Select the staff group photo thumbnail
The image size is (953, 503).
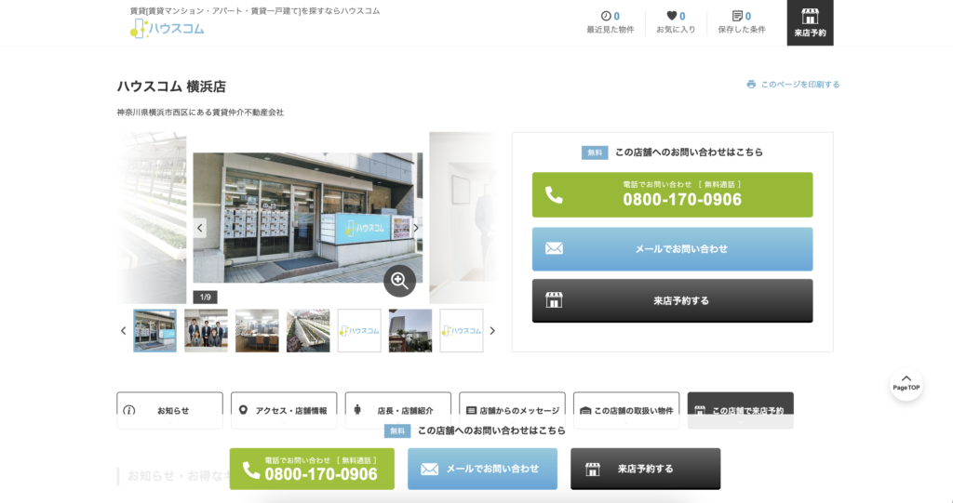point(206,330)
